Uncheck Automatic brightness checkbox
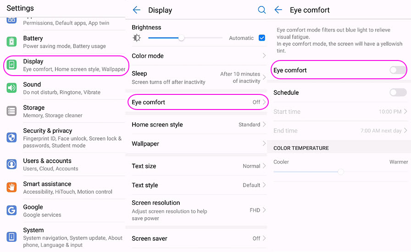 [262, 38]
